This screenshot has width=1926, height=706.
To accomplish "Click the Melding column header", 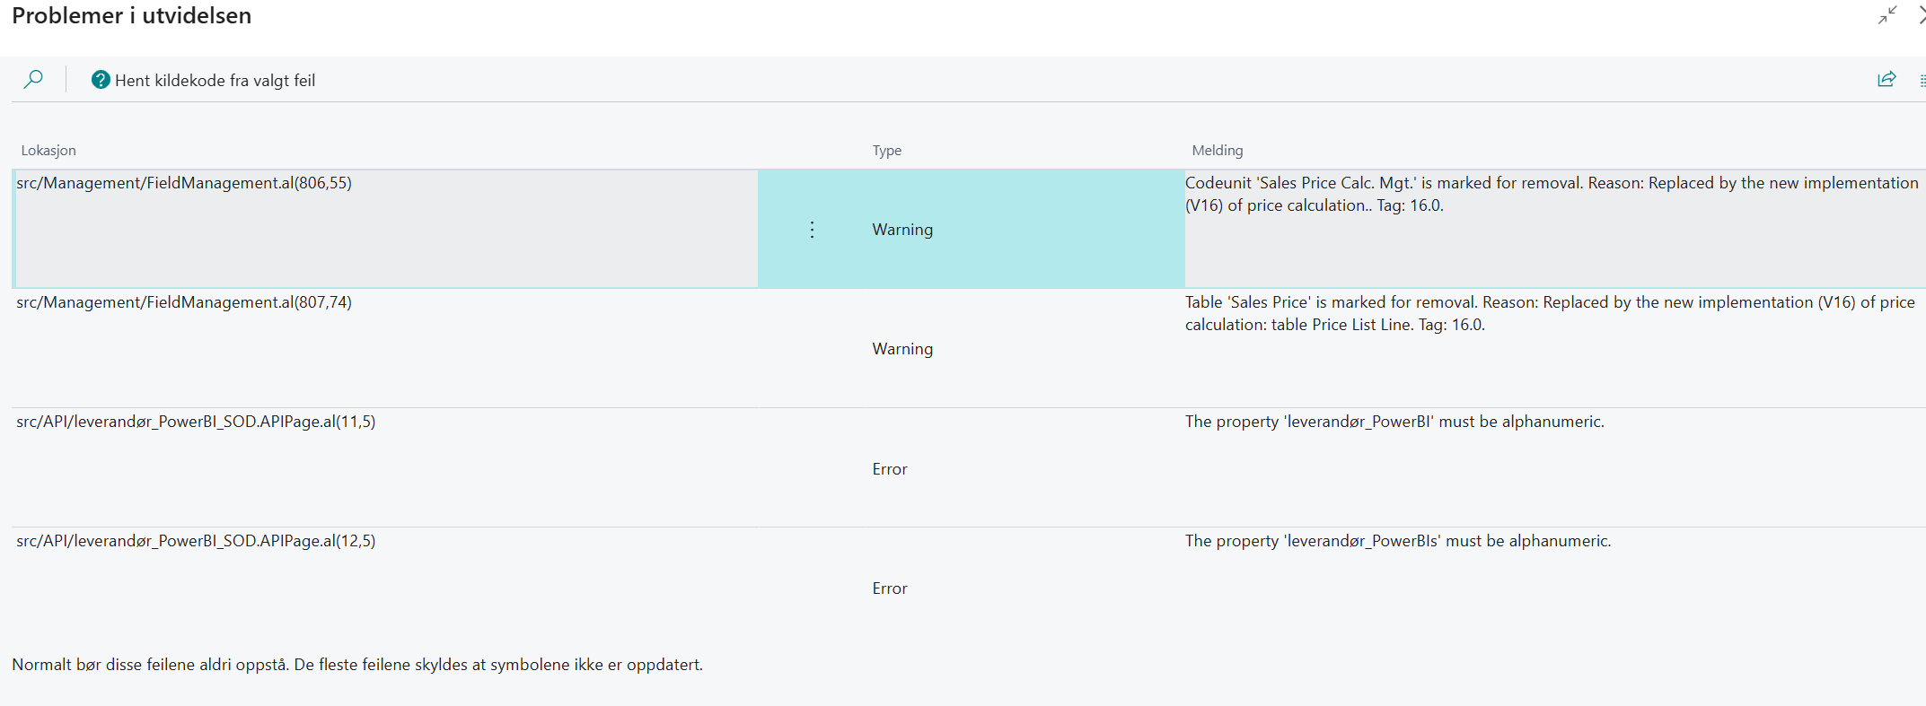I will 1217,151.
